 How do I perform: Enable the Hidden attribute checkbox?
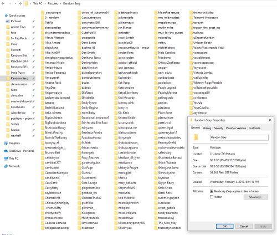click(212, 197)
